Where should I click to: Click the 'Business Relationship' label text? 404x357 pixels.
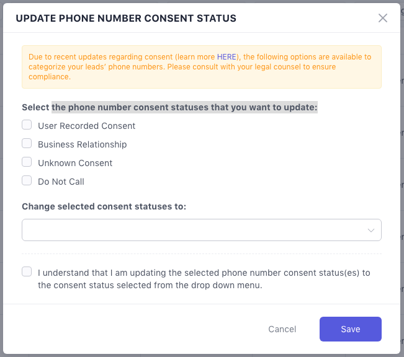[82, 144]
